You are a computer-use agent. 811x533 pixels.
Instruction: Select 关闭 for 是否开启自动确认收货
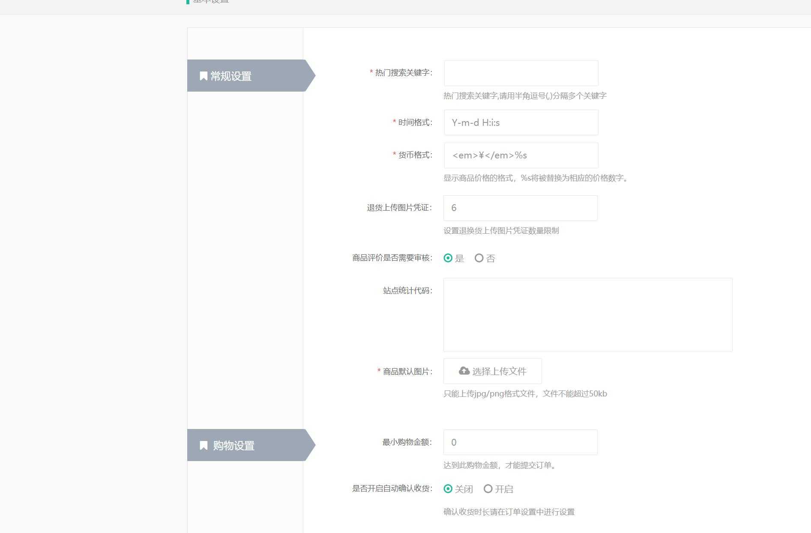coord(448,488)
